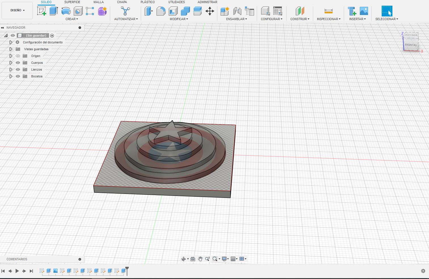Collapse the NAVEGADOR panel with minus button

(80, 28)
